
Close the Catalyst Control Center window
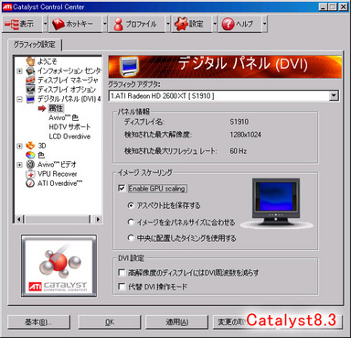pyautogui.click(x=344, y=6)
